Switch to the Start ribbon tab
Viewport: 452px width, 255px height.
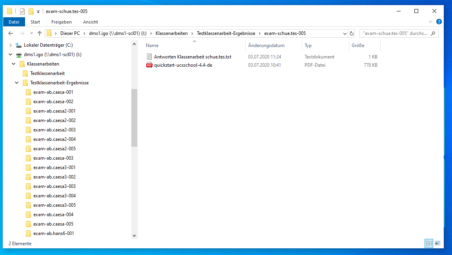(x=35, y=22)
